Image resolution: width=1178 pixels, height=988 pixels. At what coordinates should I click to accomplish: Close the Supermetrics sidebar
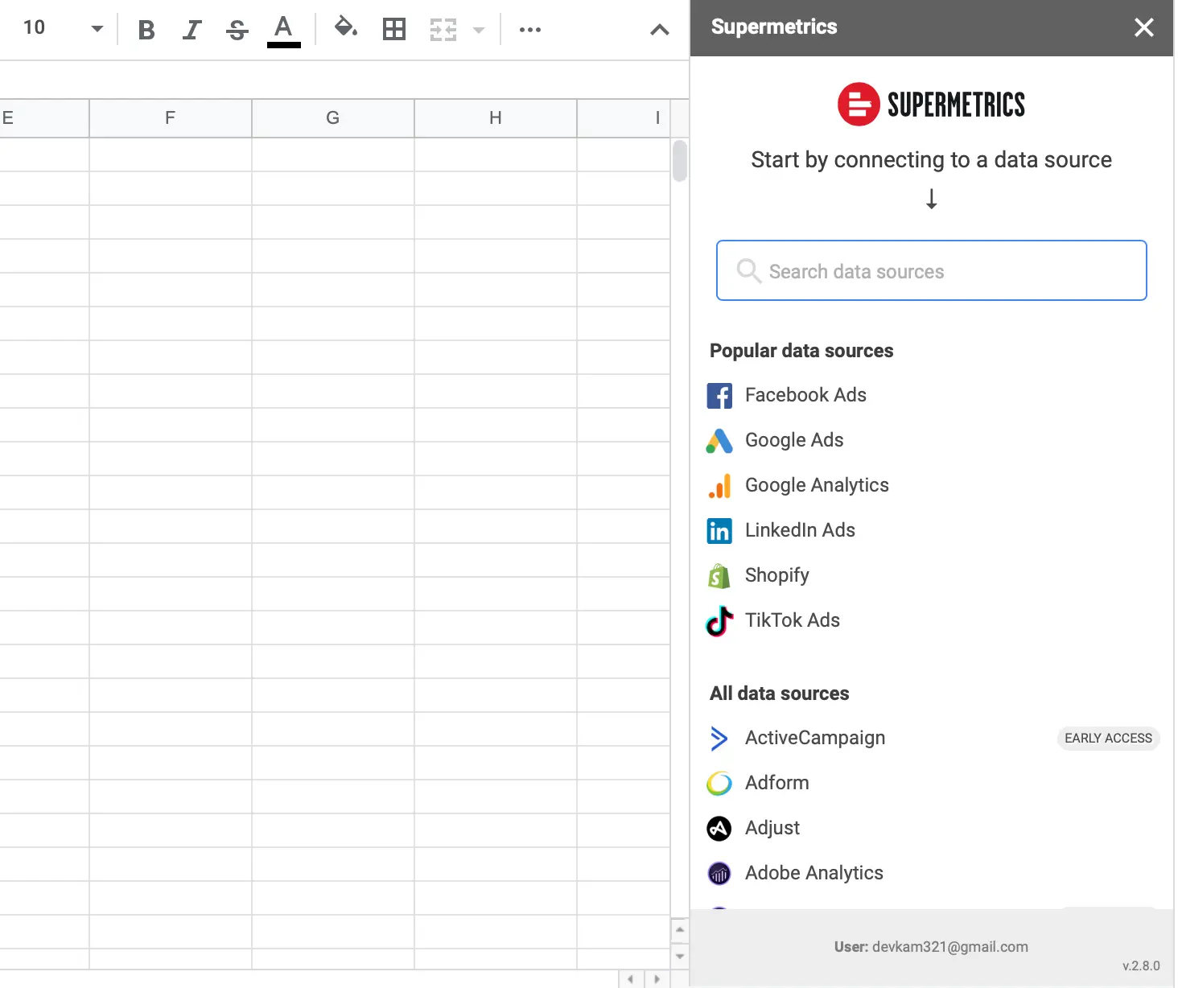coord(1144,27)
